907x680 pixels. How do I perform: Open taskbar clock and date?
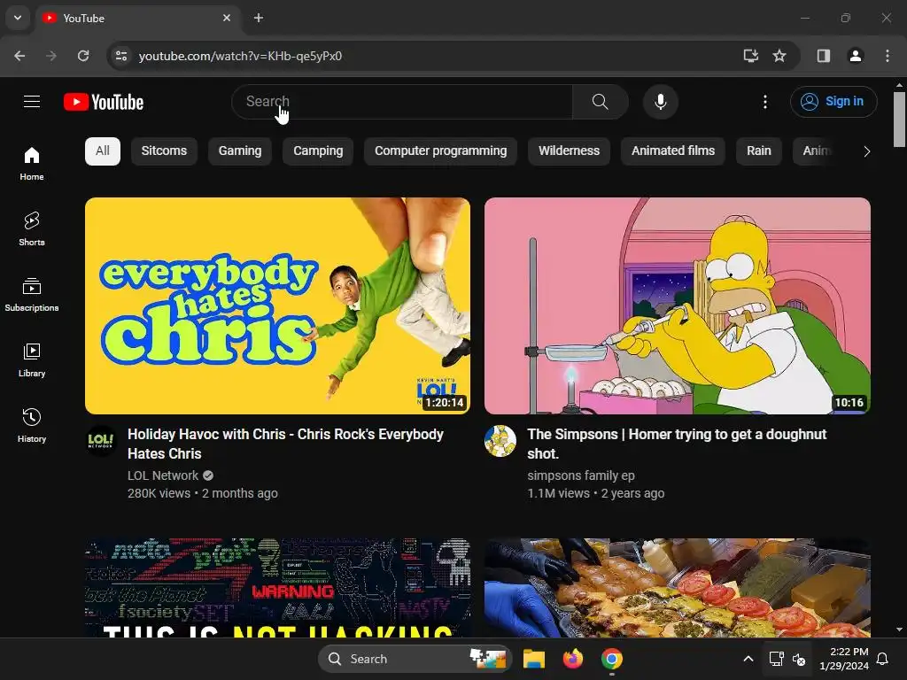844,659
